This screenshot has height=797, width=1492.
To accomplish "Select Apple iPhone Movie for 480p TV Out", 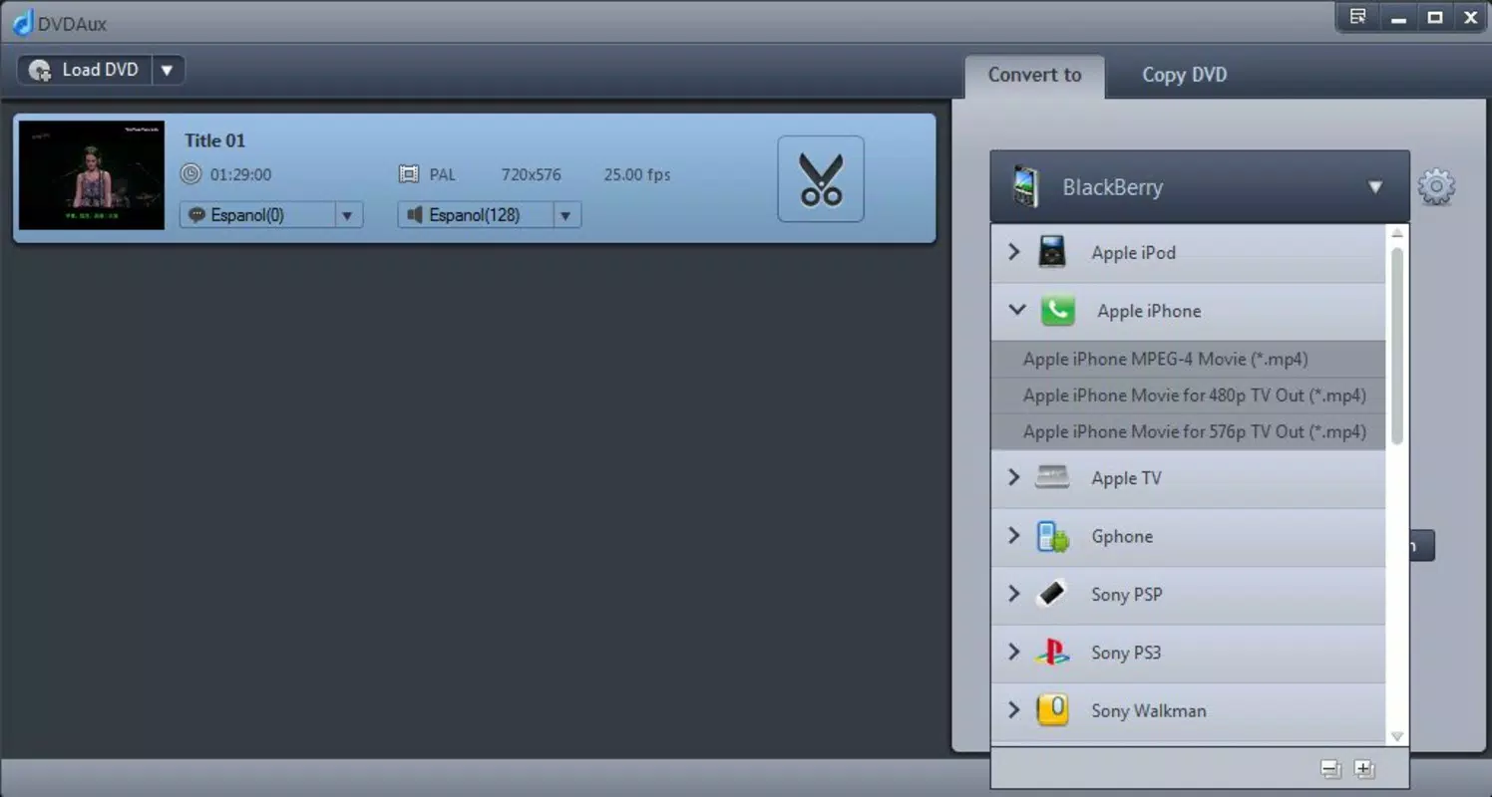I will coord(1189,396).
